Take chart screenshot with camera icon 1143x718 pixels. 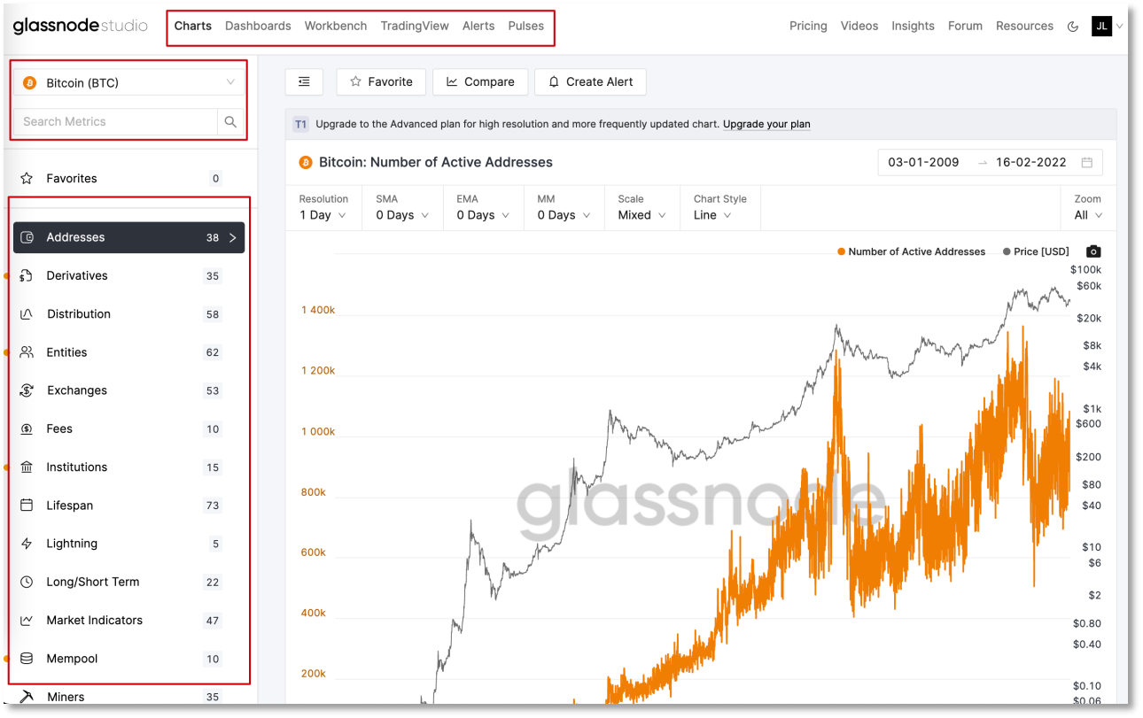(x=1093, y=251)
